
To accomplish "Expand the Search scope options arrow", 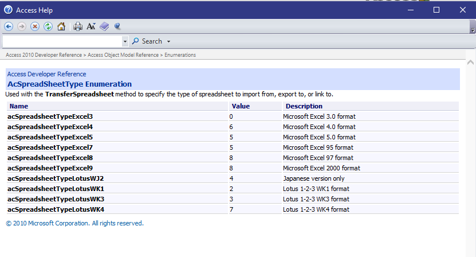I will point(169,41).
